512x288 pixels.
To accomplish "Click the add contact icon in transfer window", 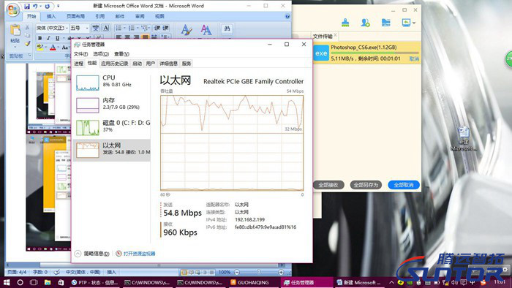I will click(366, 23).
